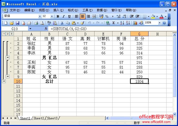Viewport: 178px width, 126px height.
Task: Apply percent style format
Action: 107,16
